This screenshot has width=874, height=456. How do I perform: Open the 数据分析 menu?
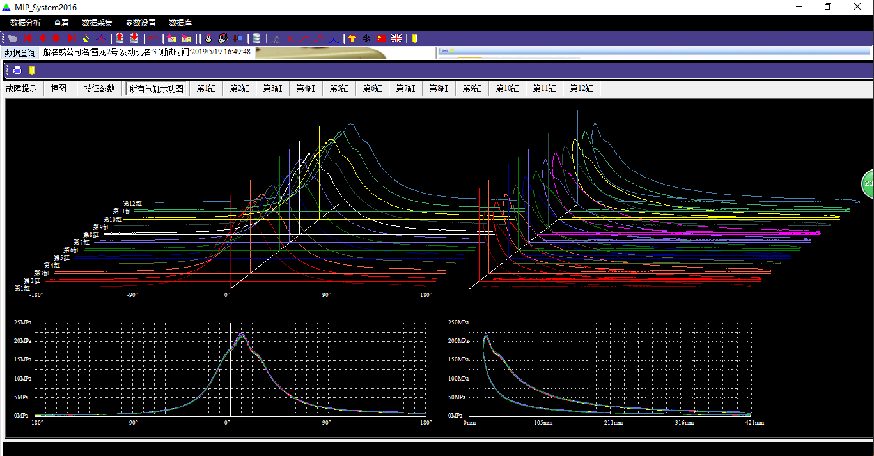(26, 23)
